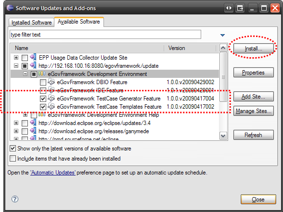Click version 1.0.0.v20090417004
283x212 pixels.
[191, 99]
